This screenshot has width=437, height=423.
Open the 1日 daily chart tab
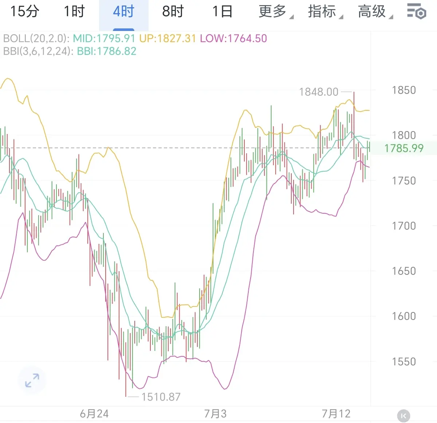click(x=223, y=12)
